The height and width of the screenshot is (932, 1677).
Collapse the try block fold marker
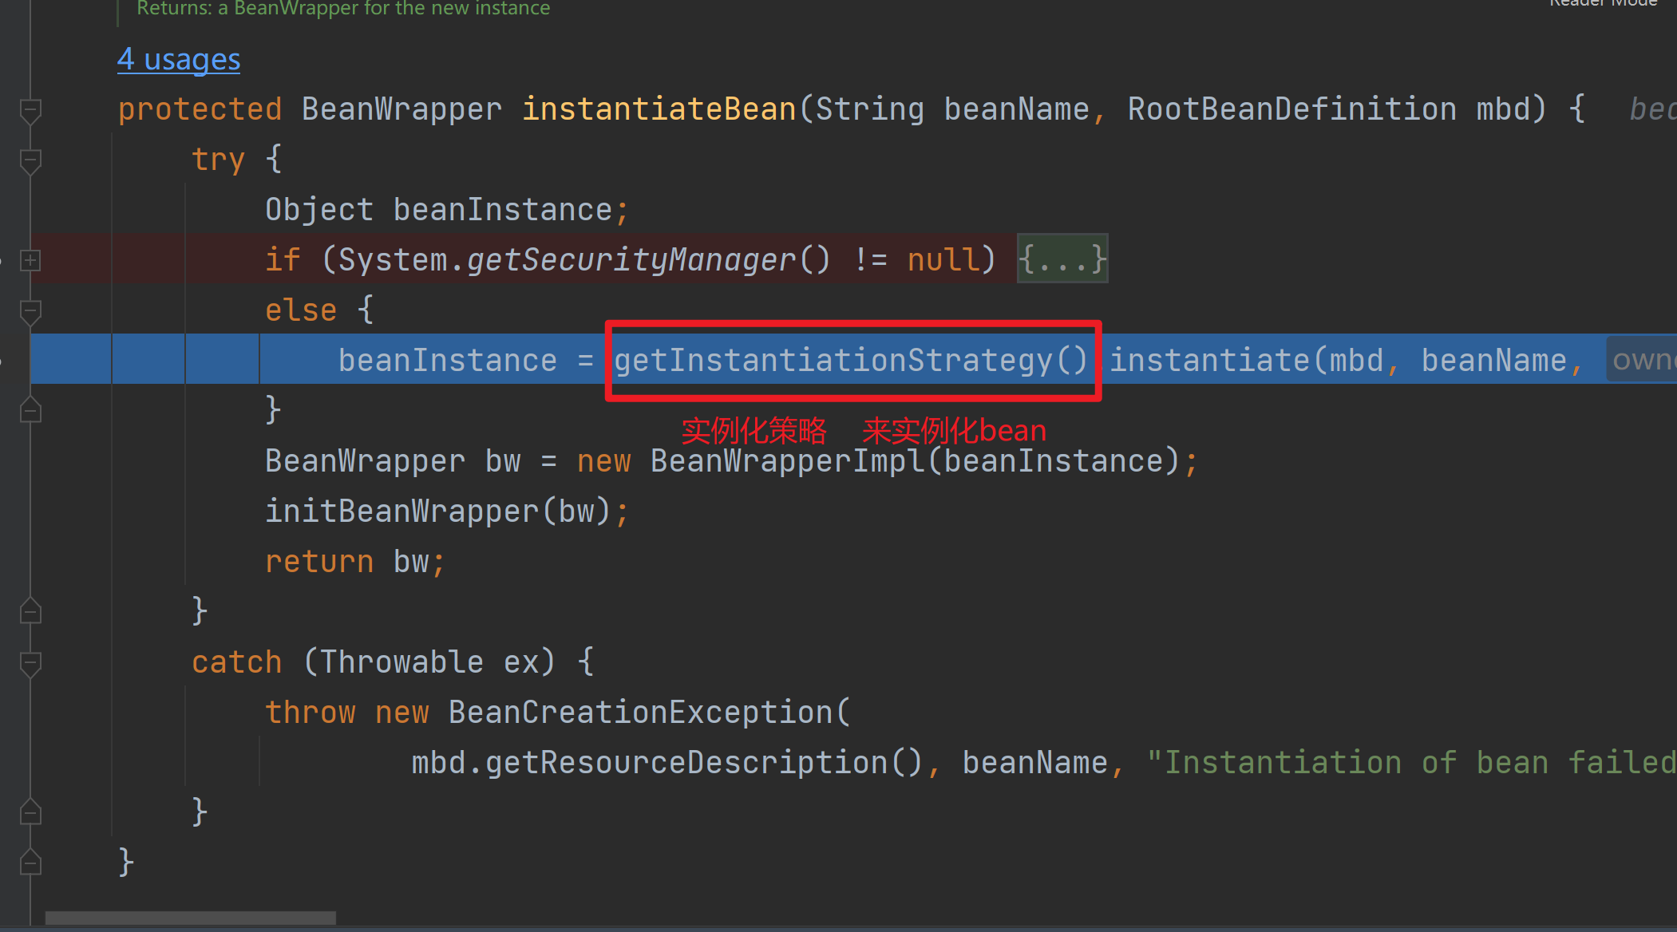tap(30, 160)
